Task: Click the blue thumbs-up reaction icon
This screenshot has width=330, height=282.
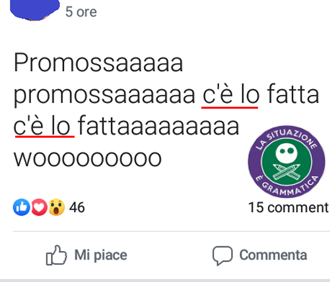Action: 22,207
